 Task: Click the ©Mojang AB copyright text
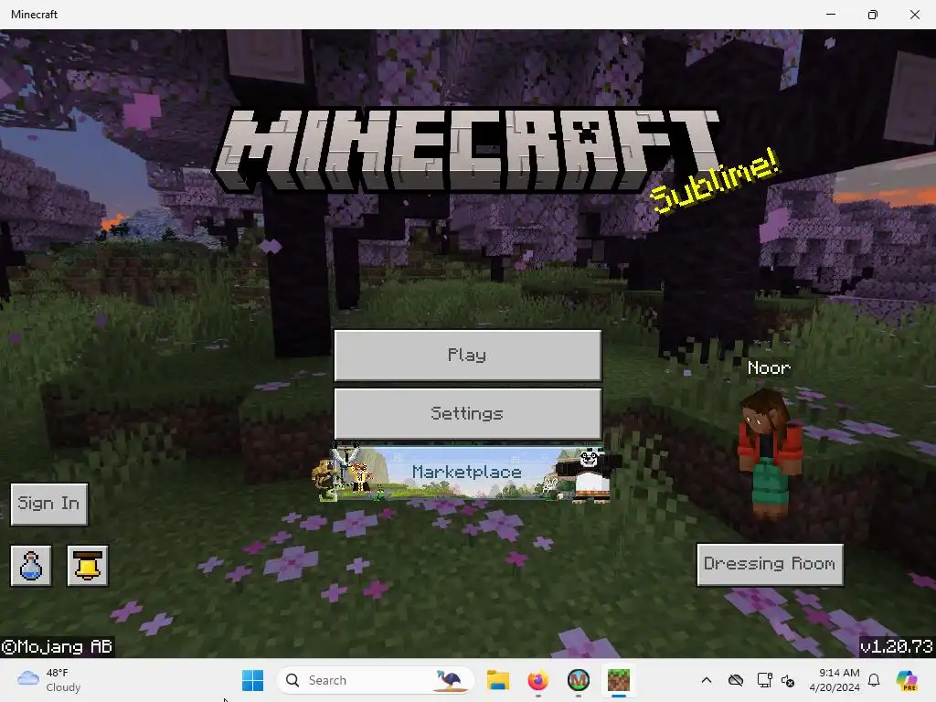(x=57, y=647)
